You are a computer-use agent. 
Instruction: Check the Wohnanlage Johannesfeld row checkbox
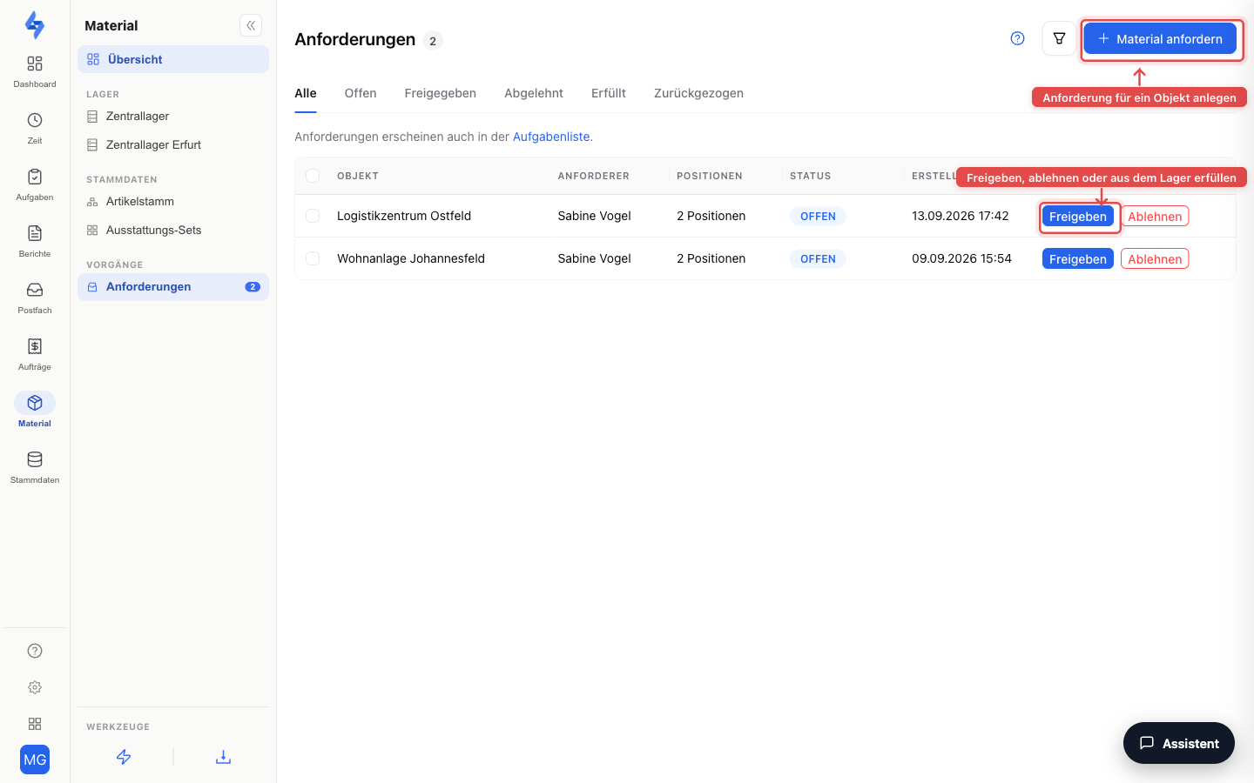[313, 258]
